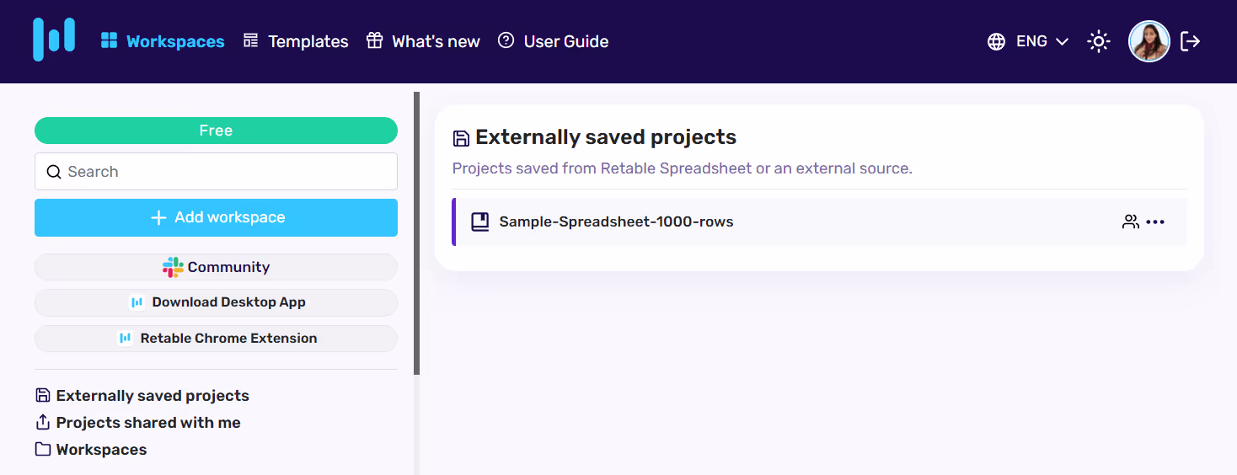The image size is (1237, 475).
Task: Click the 'Projects saved from Retable Spreadsheet' description
Action: (683, 168)
